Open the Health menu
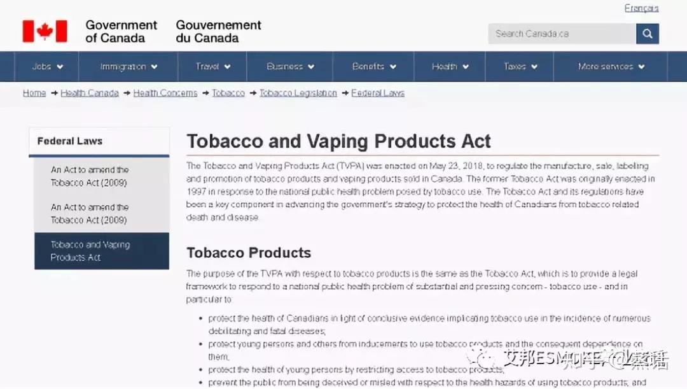The height and width of the screenshot is (389, 687). click(x=450, y=67)
